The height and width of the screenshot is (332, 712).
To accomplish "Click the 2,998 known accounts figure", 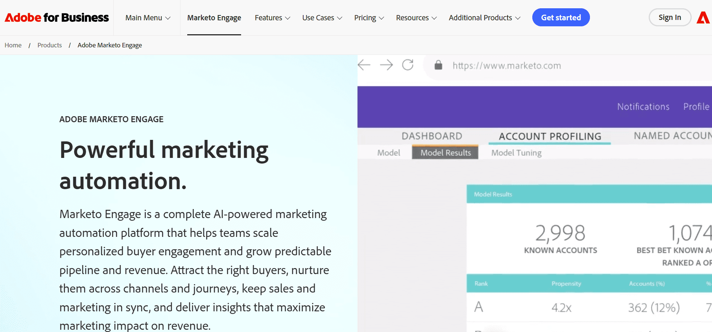I will click(560, 233).
